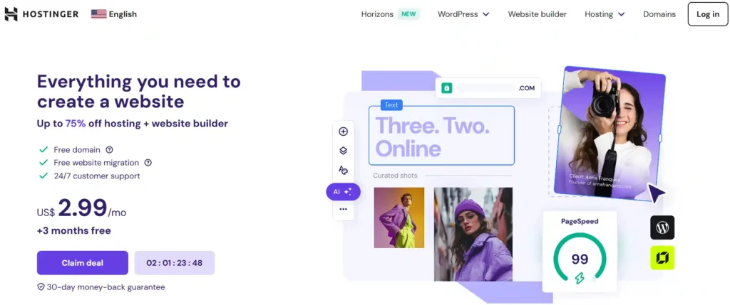Click the layers icon in editor toolbar
This screenshot has height=305, width=730.
point(343,151)
